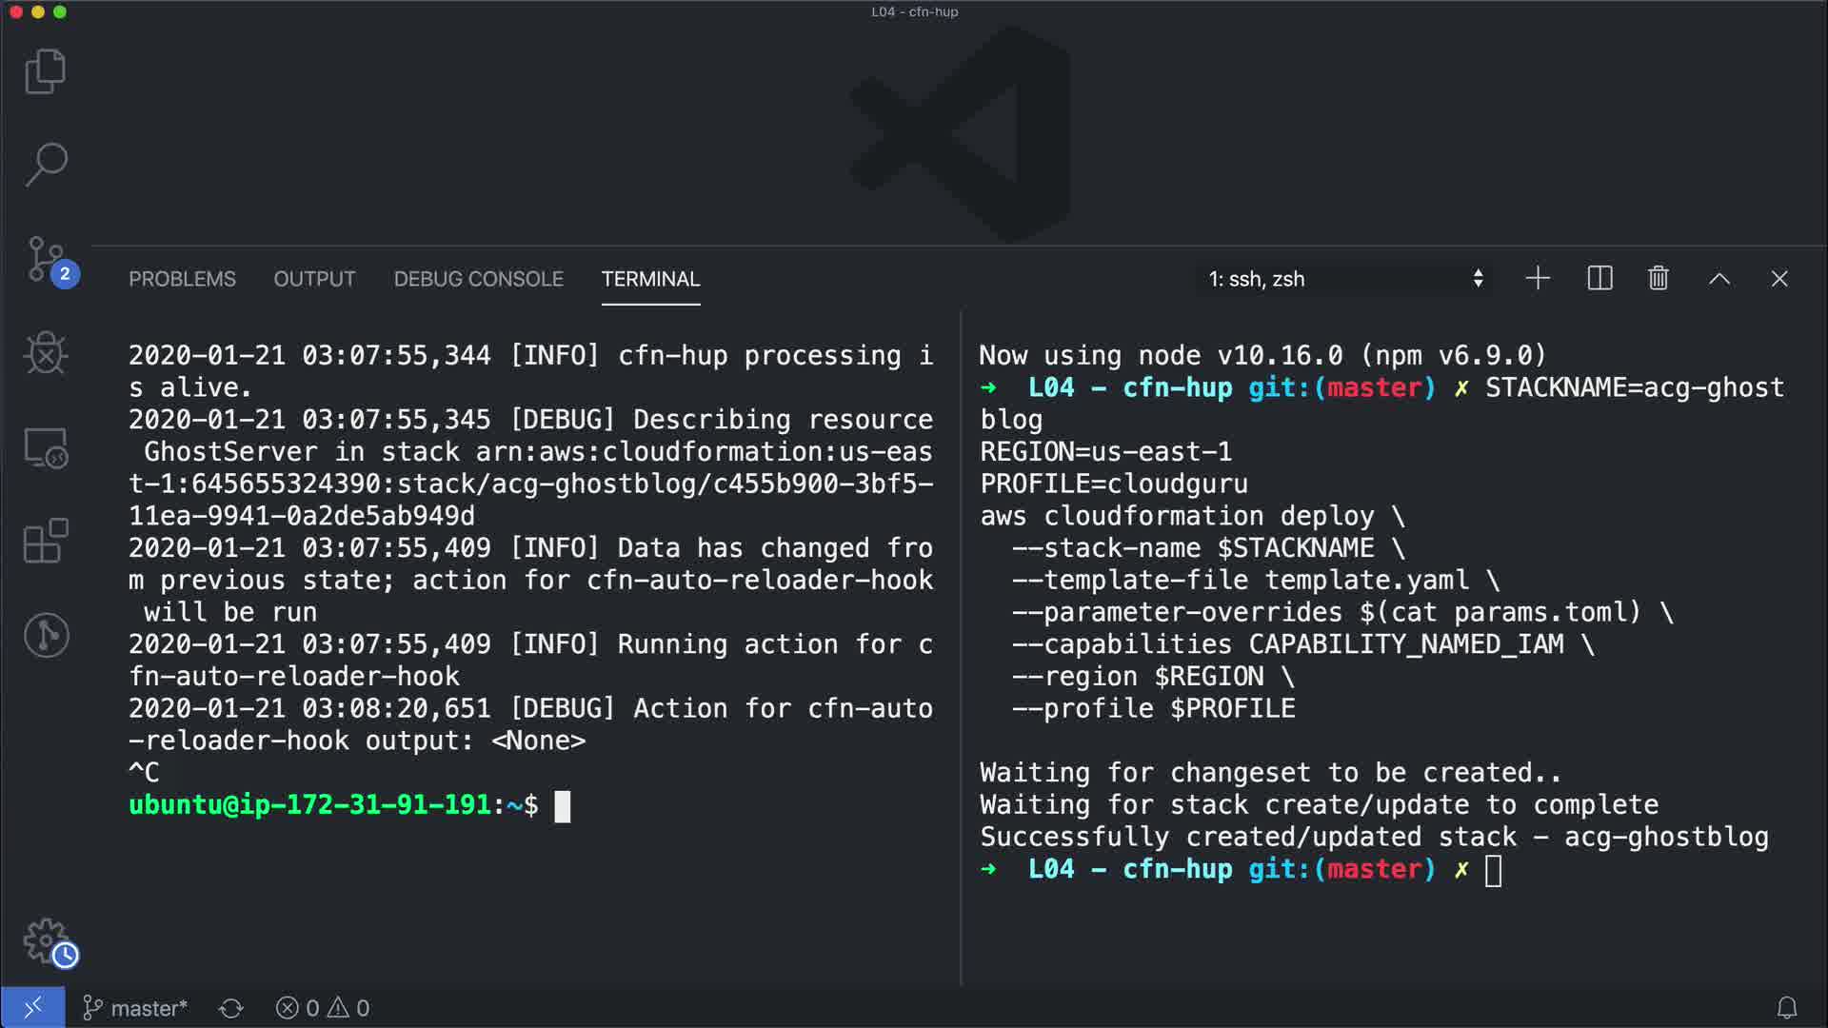1828x1028 pixels.
Task: Open notifications bell in status bar
Action: click(1787, 1008)
